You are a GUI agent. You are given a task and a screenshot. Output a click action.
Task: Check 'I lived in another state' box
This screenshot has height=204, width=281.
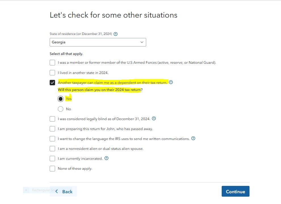coord(52,73)
